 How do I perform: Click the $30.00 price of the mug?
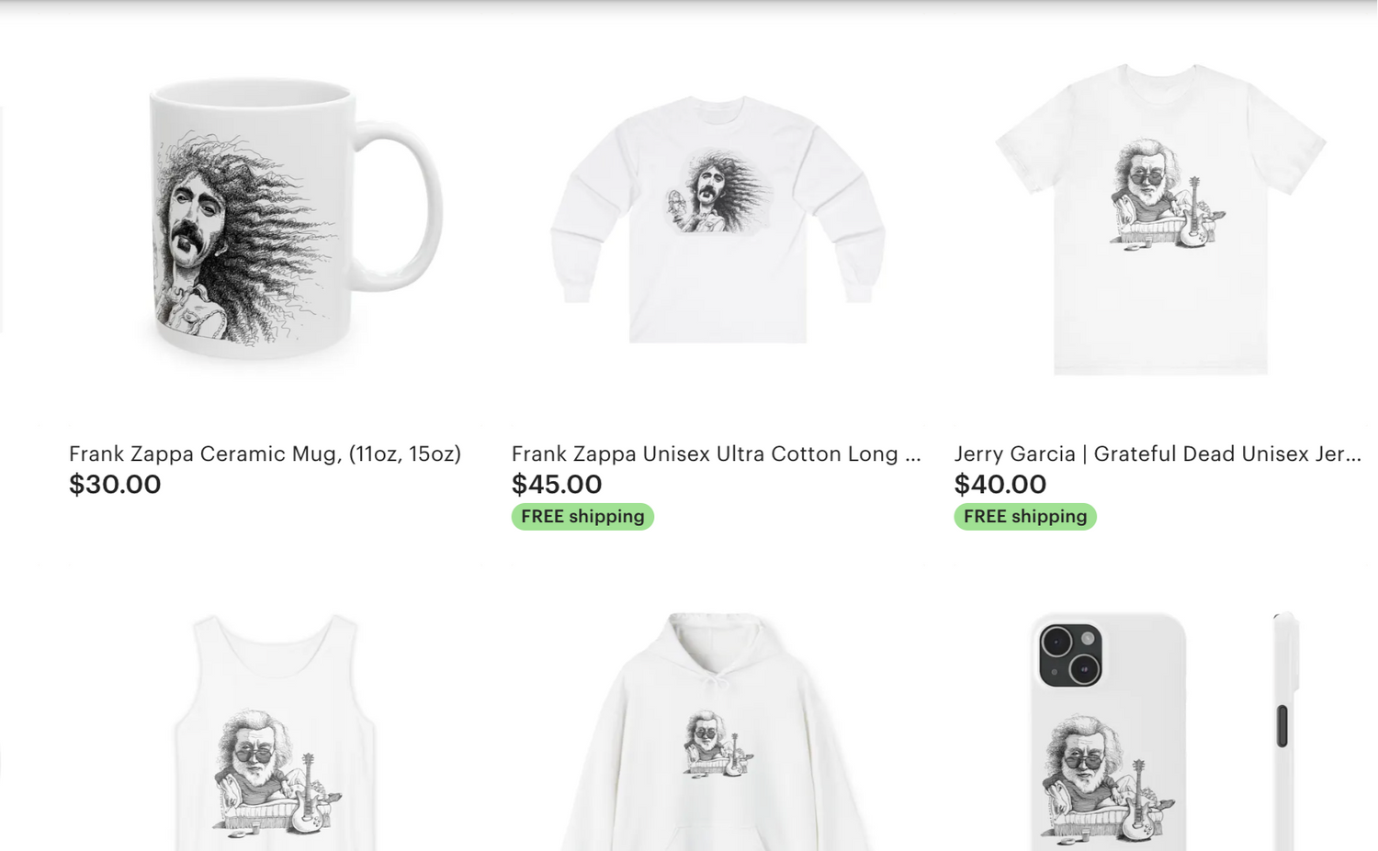pyautogui.click(x=115, y=485)
